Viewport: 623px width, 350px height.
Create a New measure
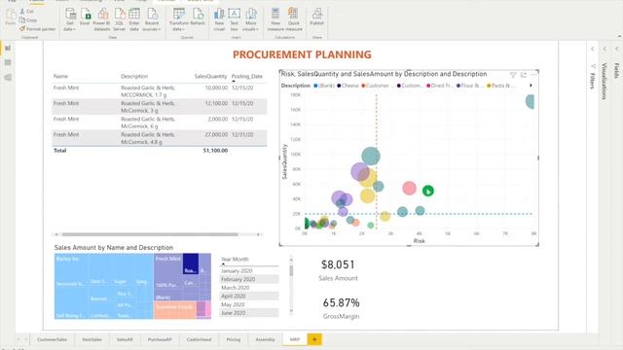(x=275, y=19)
